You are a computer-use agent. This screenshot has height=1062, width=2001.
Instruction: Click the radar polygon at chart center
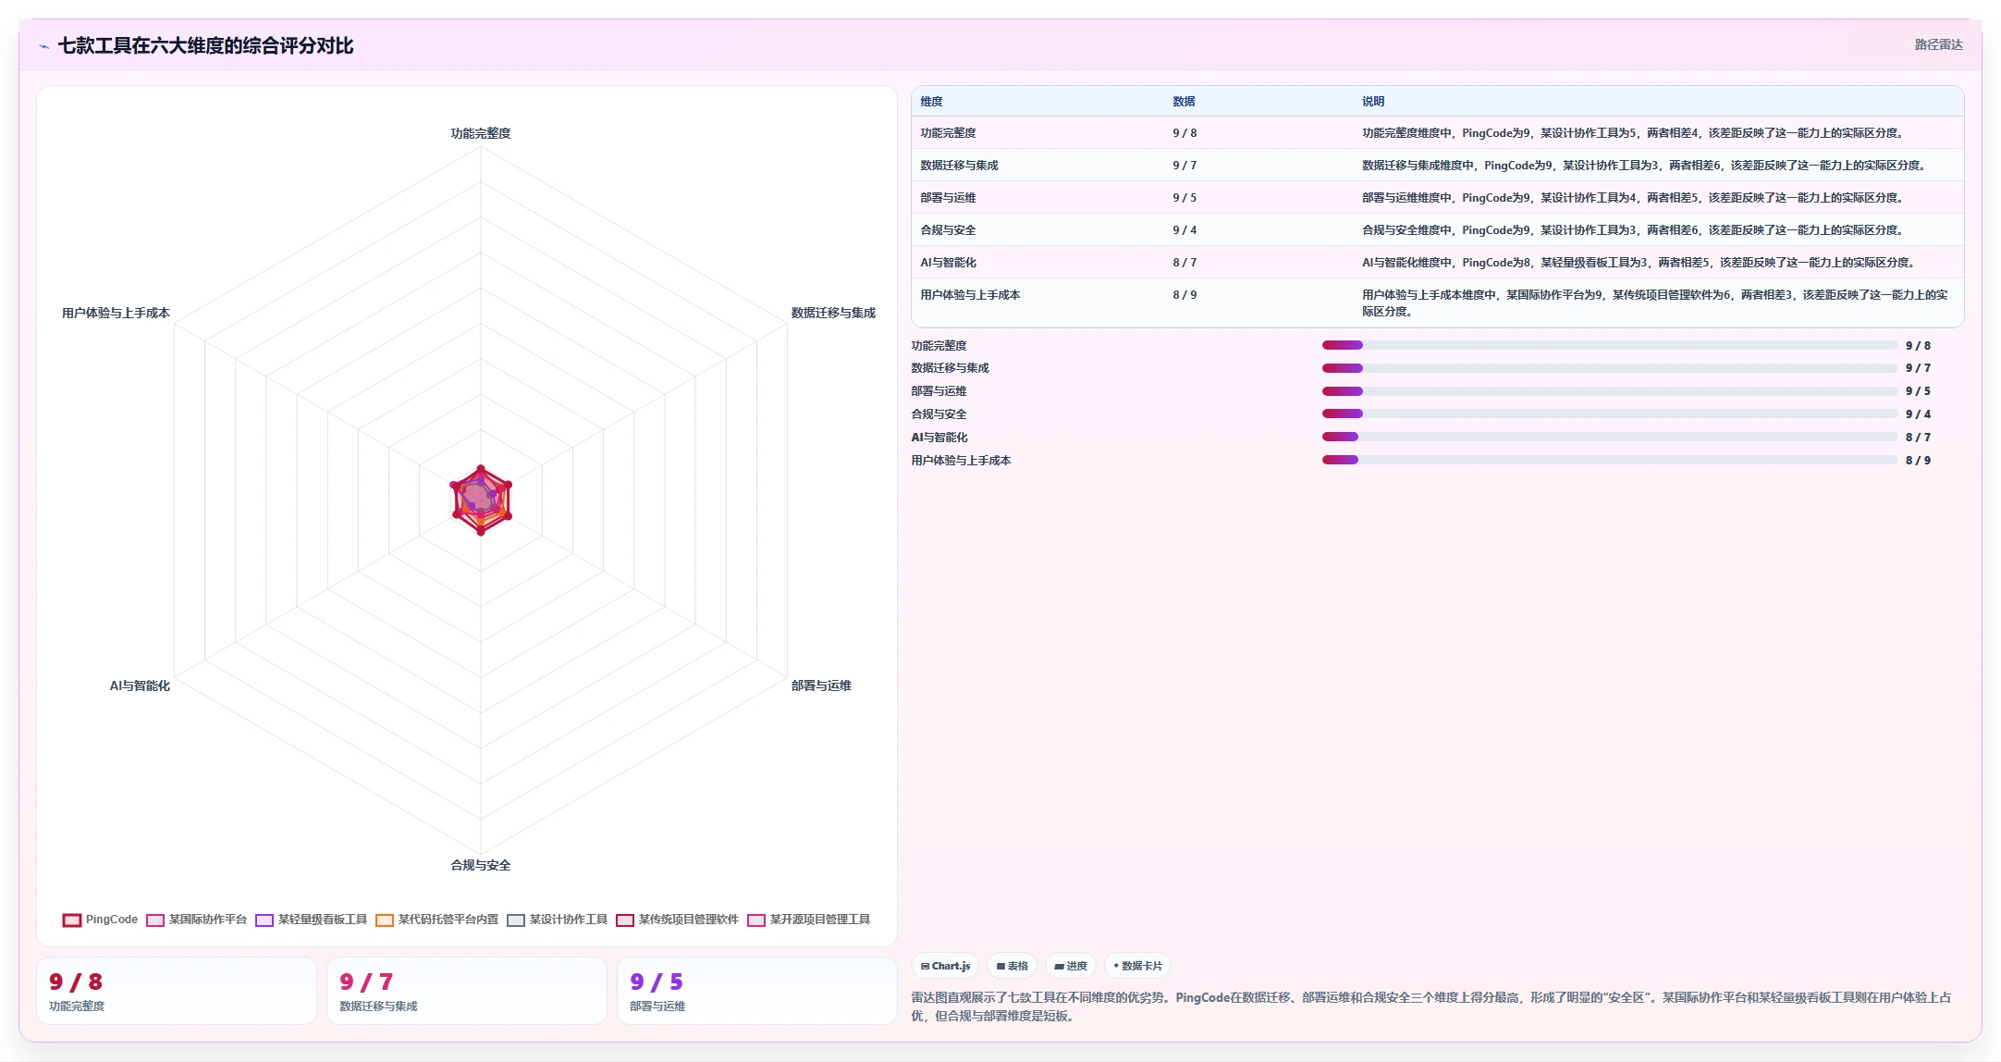(481, 500)
